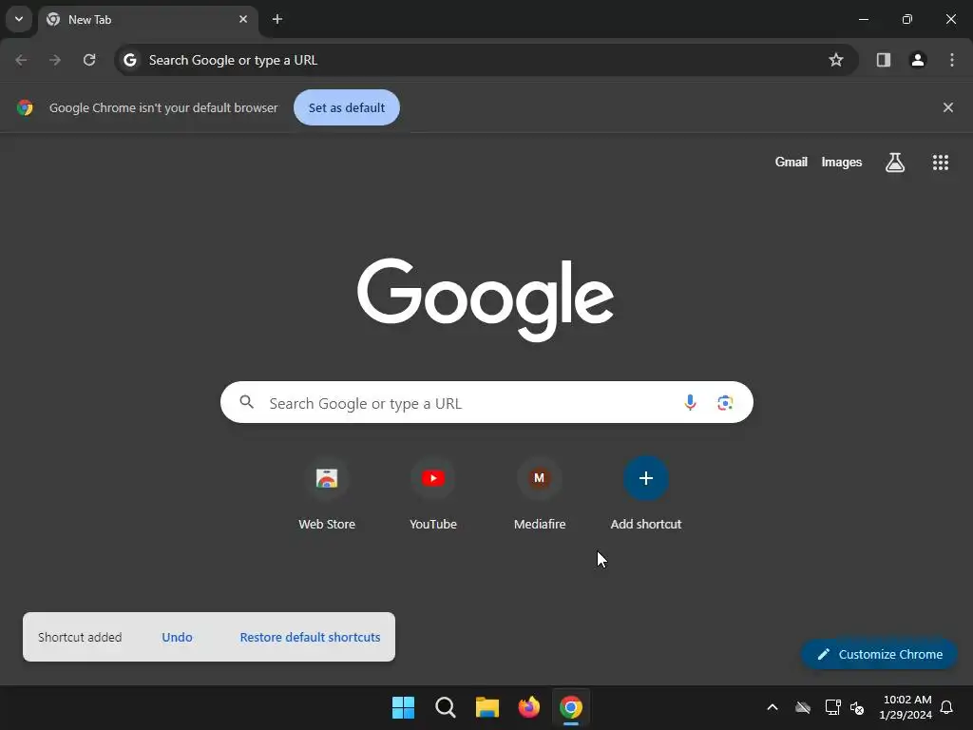Search by image with Google Lens

tap(725, 403)
